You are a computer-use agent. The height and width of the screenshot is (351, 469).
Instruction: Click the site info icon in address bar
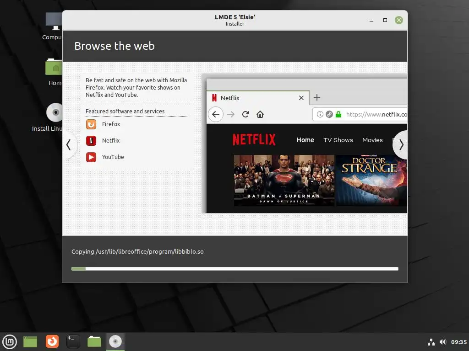coord(320,114)
